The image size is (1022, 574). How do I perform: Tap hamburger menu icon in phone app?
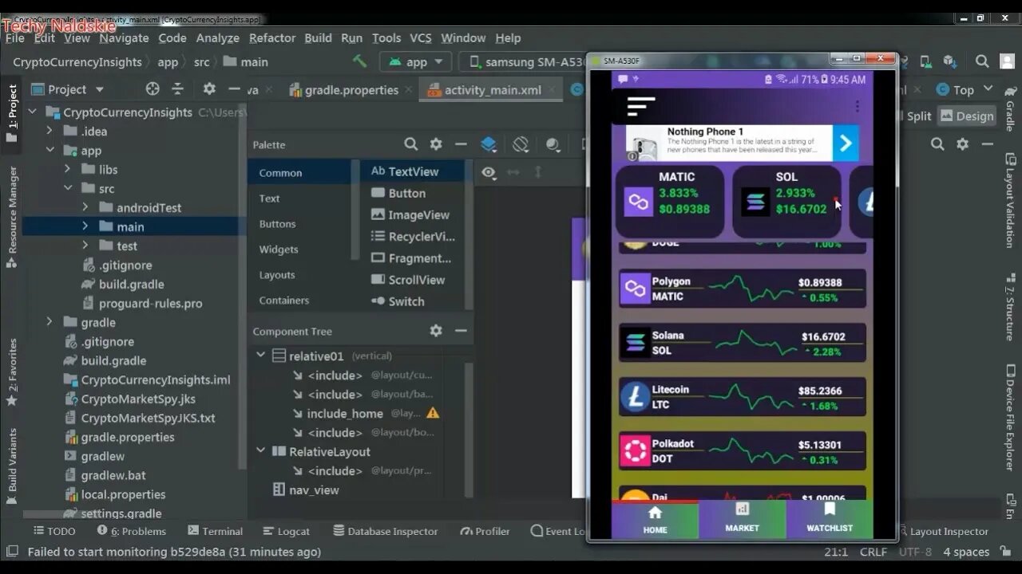tap(641, 106)
